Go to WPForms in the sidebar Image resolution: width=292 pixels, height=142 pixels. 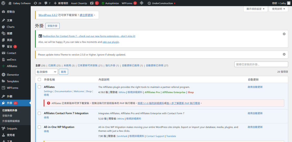[12, 88]
